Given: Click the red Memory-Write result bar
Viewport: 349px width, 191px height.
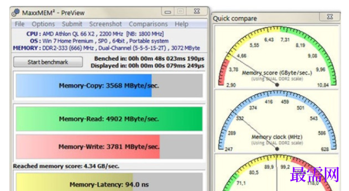Looking at the screenshot, I should (109, 146).
